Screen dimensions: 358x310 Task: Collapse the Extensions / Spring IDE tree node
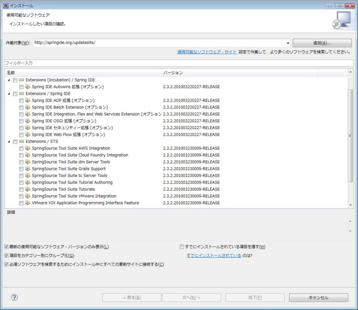point(9,94)
